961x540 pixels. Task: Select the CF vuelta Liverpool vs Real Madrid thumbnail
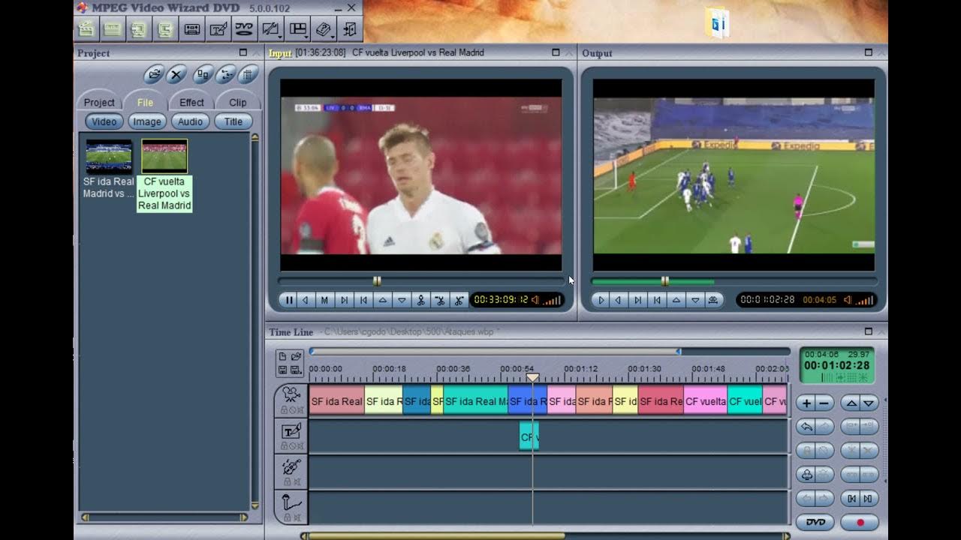coord(164,157)
